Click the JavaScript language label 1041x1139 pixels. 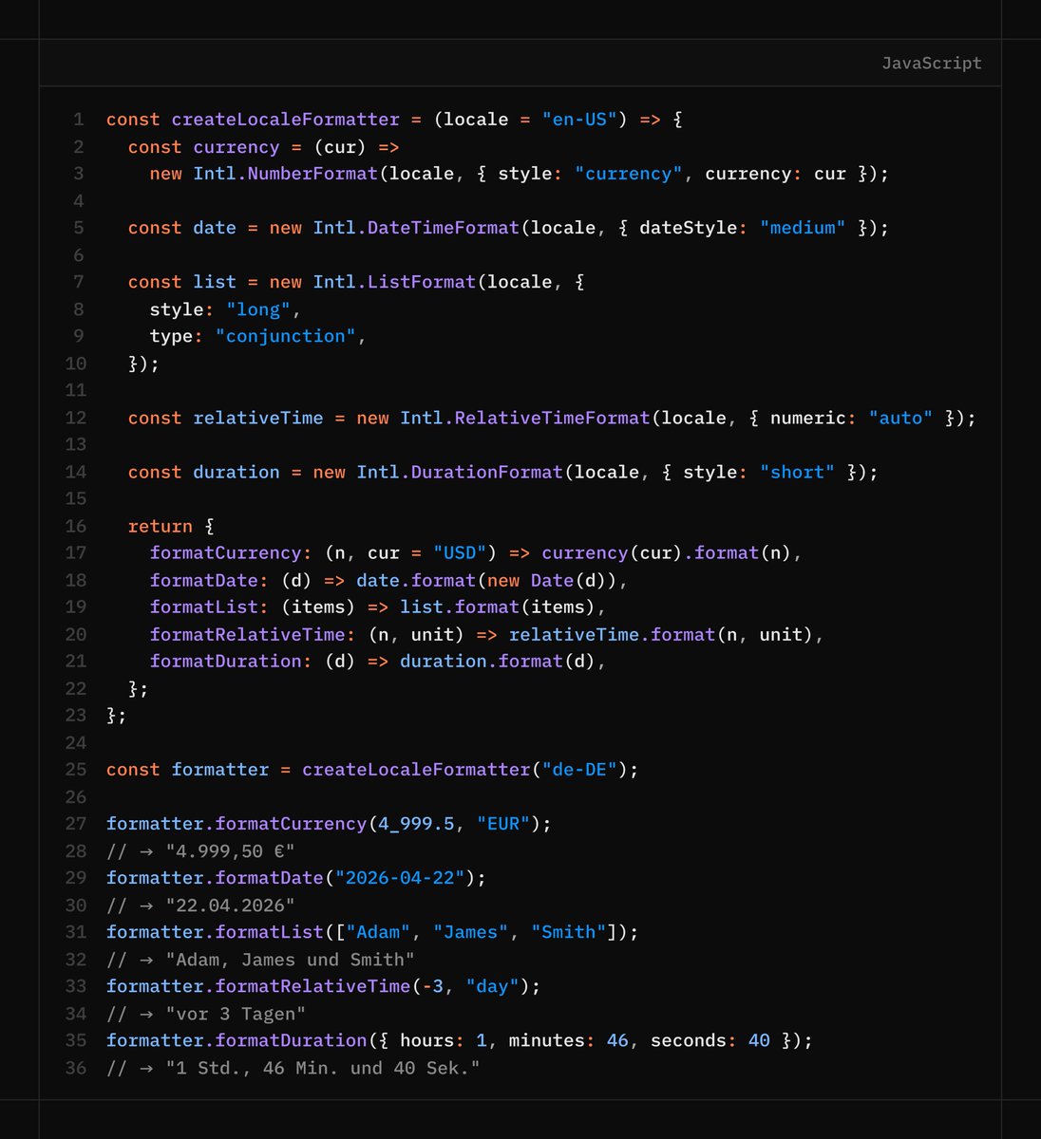pyautogui.click(x=932, y=63)
